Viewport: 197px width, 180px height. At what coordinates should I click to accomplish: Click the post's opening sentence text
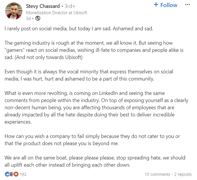click(79, 29)
